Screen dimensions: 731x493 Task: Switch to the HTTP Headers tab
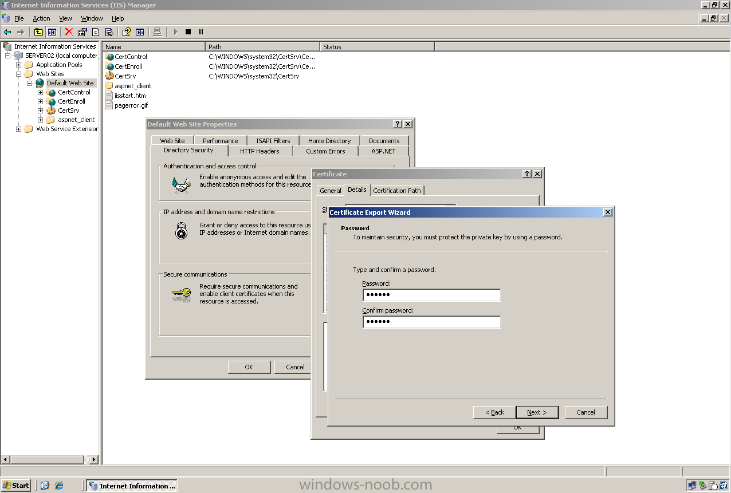point(260,151)
